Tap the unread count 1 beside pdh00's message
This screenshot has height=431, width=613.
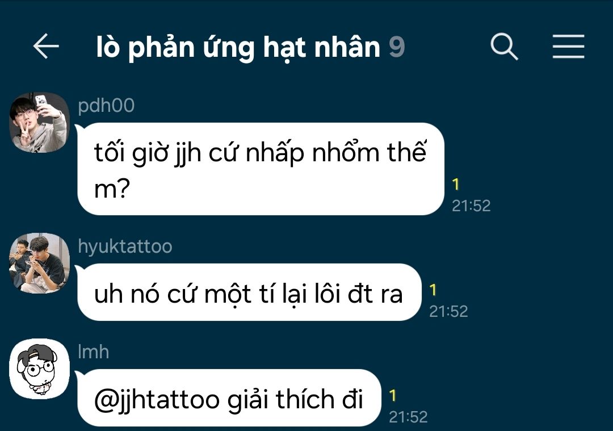pyautogui.click(x=455, y=184)
